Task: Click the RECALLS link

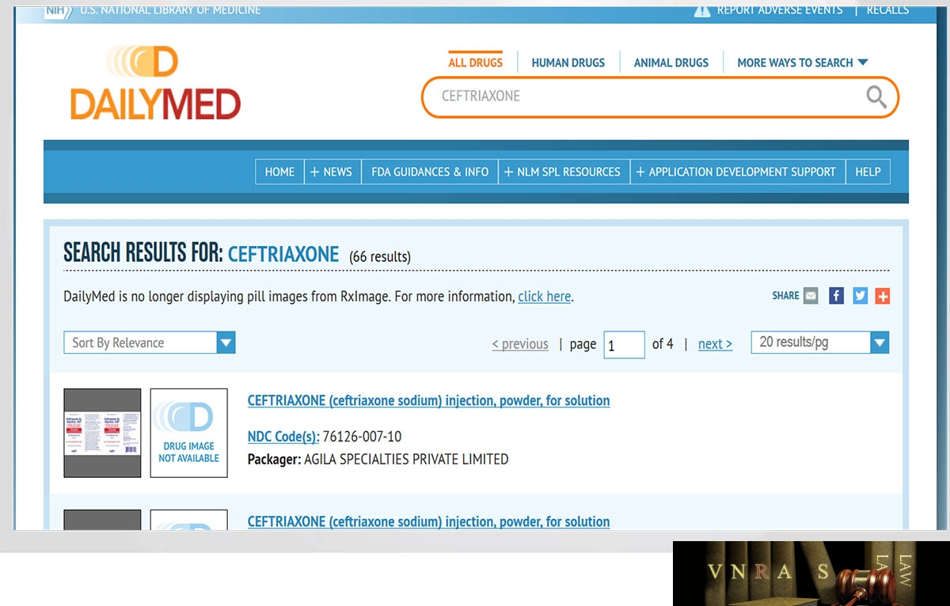Action: pos(887,9)
